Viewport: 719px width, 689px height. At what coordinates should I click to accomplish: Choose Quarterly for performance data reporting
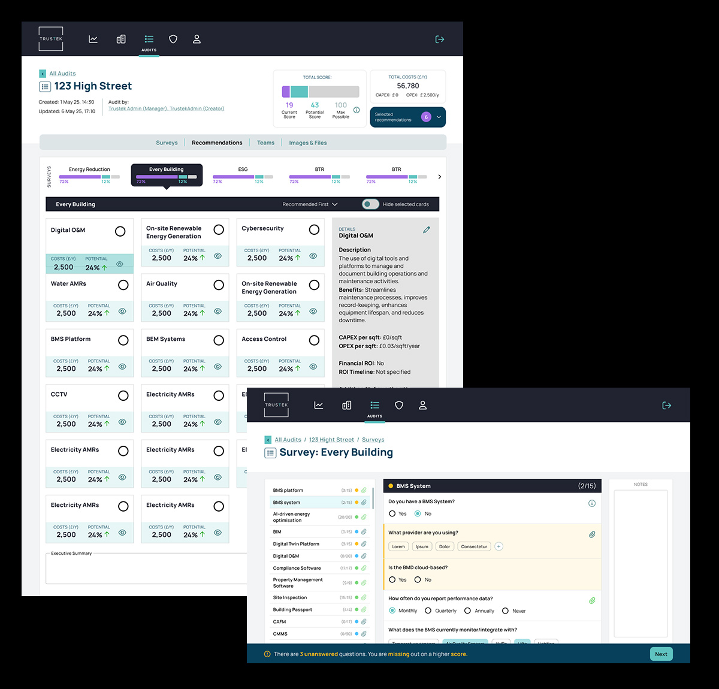point(428,610)
